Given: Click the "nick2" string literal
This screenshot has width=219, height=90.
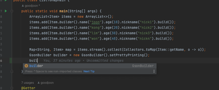Looking at the screenshot, I should 147,27.
